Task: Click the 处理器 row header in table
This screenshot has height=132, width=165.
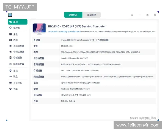Action: tap(37, 40)
